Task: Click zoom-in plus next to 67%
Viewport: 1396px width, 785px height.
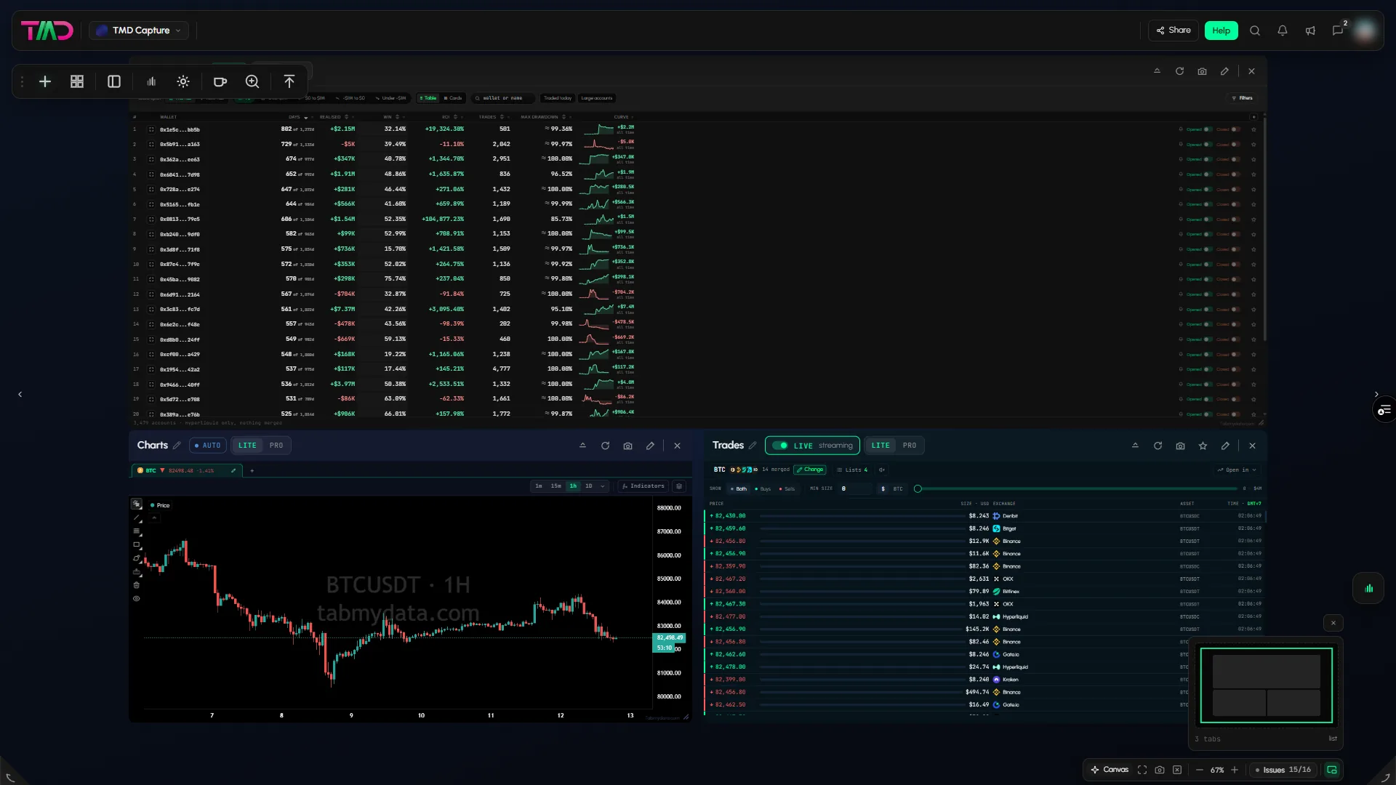Action: pos(1234,770)
